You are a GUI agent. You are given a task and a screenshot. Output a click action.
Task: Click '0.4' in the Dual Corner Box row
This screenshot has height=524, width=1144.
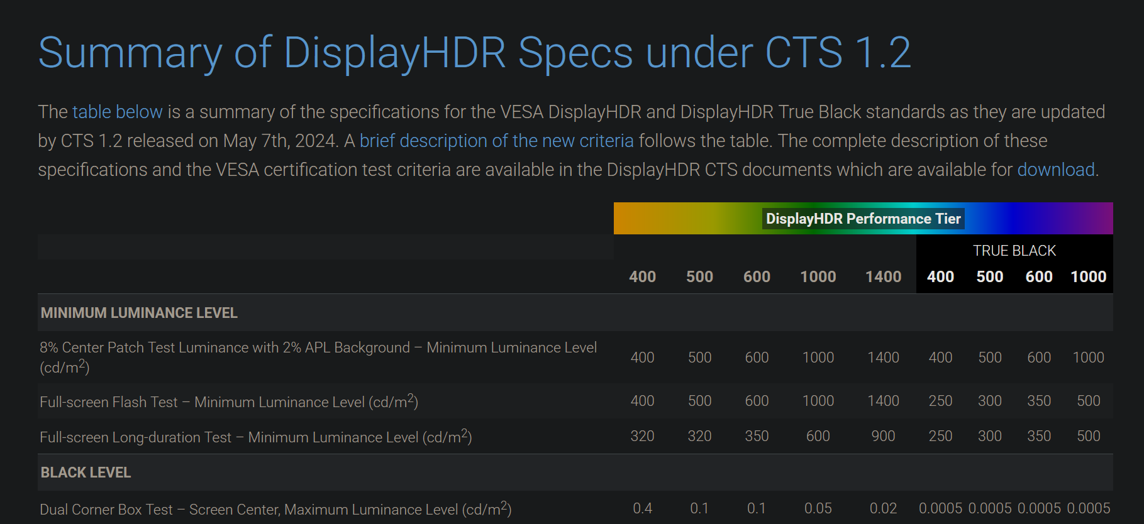click(x=642, y=508)
